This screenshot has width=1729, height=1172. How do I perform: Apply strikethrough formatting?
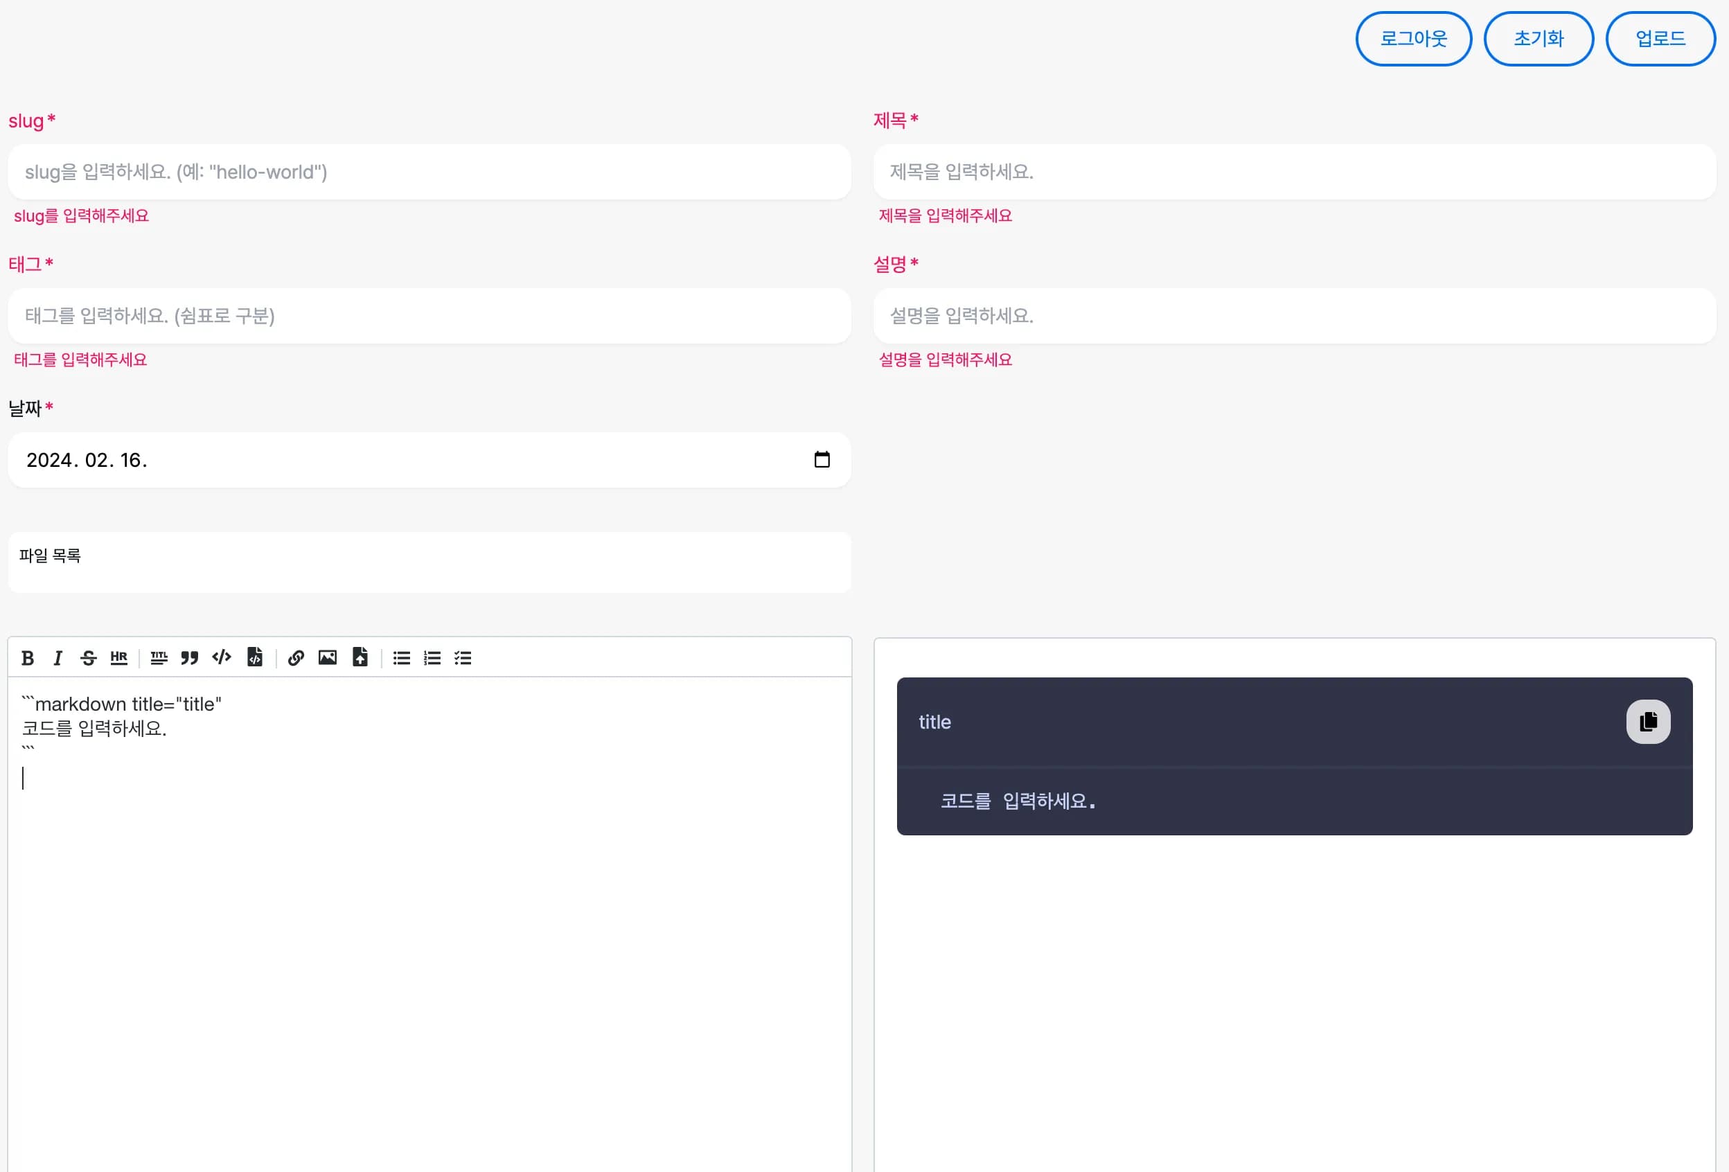click(89, 658)
